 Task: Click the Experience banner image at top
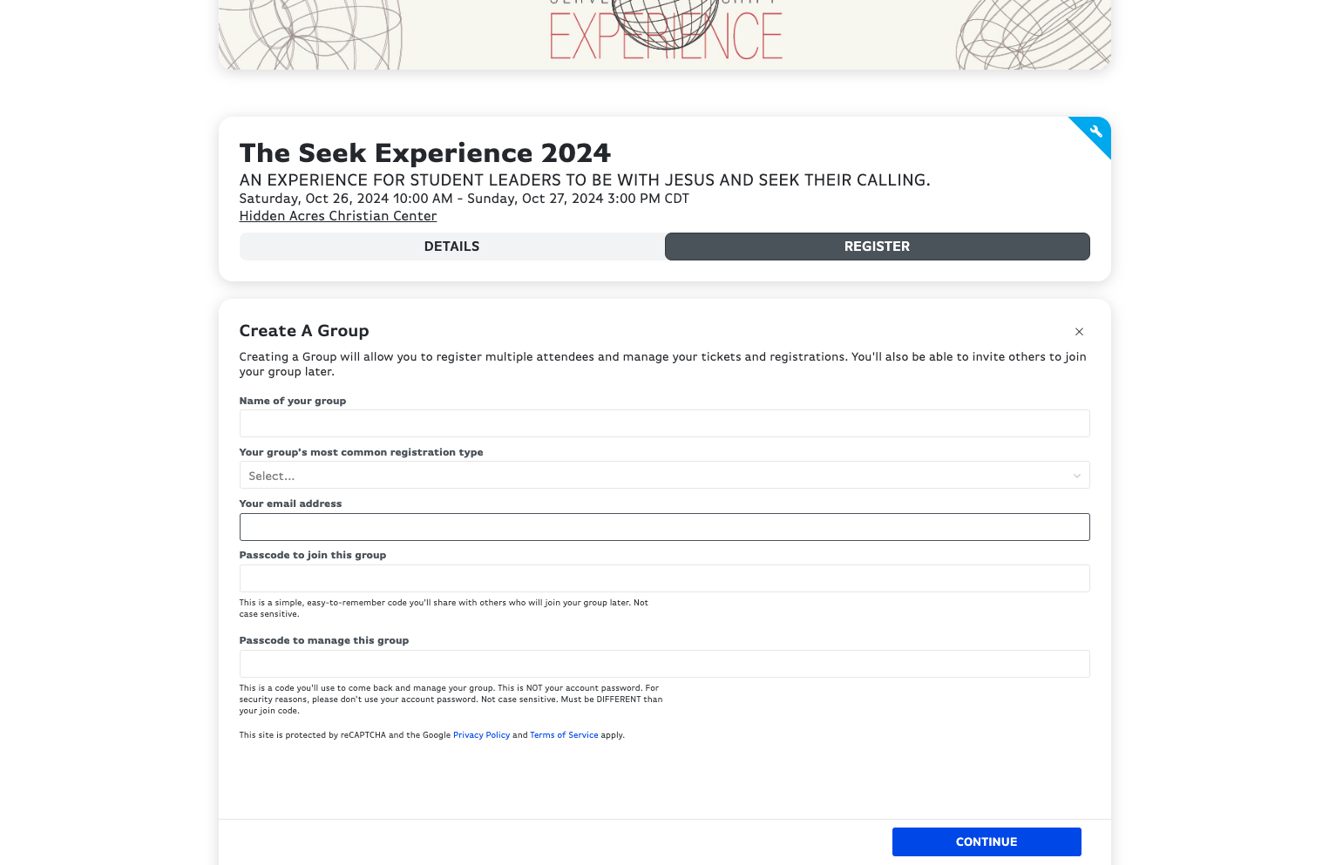tap(664, 35)
